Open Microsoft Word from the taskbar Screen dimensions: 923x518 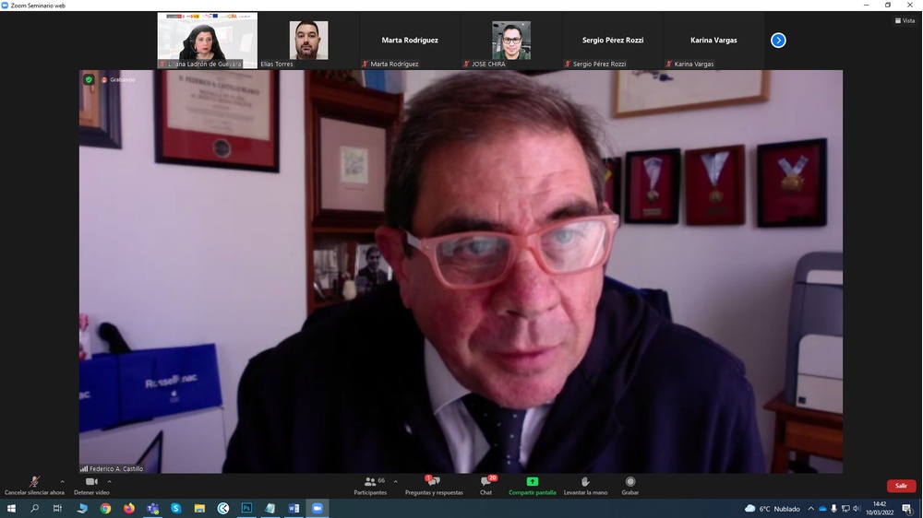point(294,508)
